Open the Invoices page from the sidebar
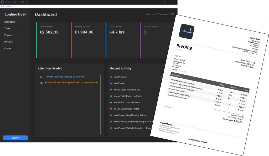 tap(8, 42)
